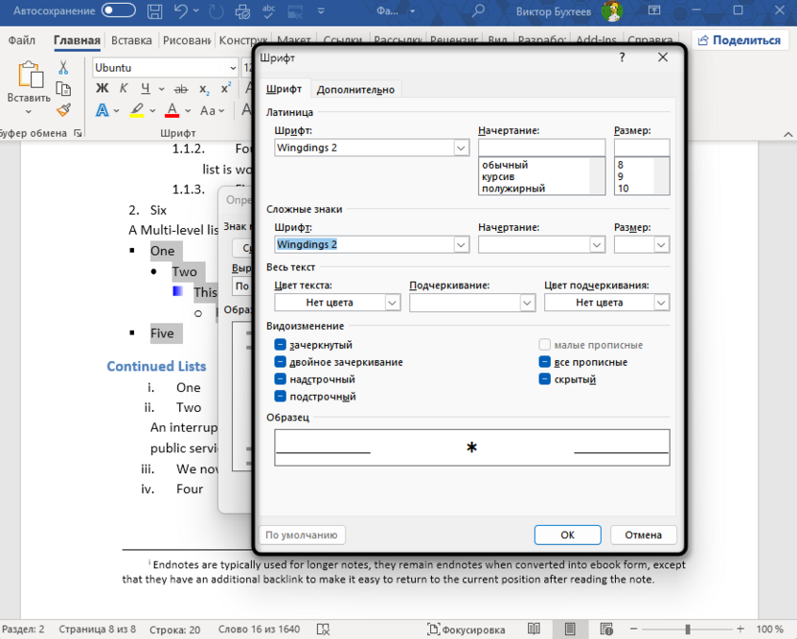Expand complex script font dropdown
This screenshot has width=797, height=639.
tap(461, 244)
